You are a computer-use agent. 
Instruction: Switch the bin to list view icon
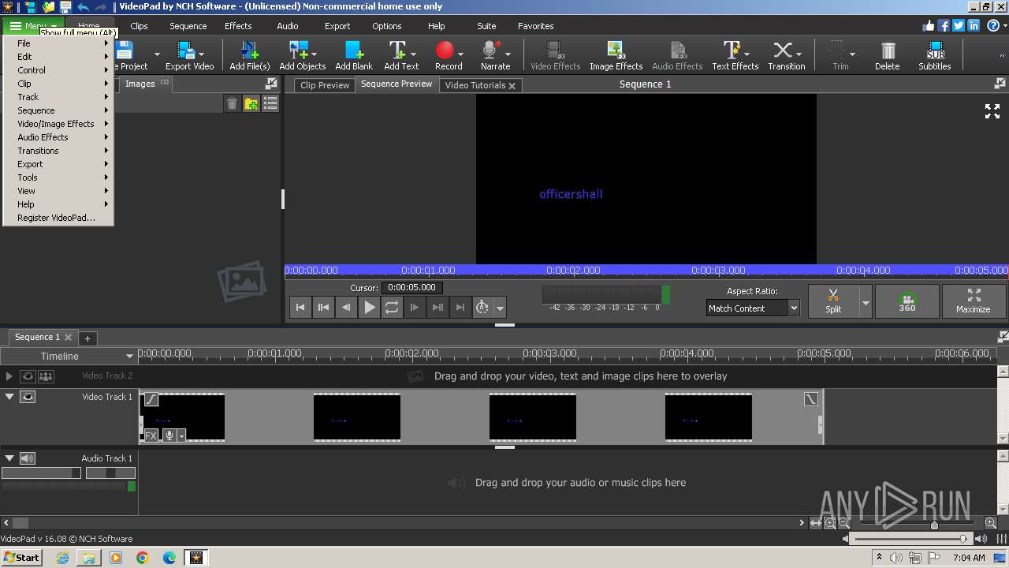(x=270, y=103)
